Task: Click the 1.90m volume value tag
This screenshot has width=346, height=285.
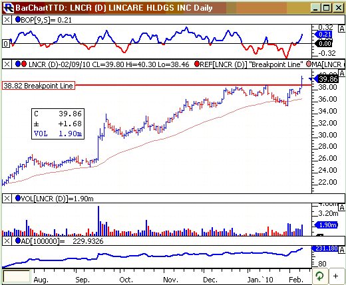Action: [326, 225]
